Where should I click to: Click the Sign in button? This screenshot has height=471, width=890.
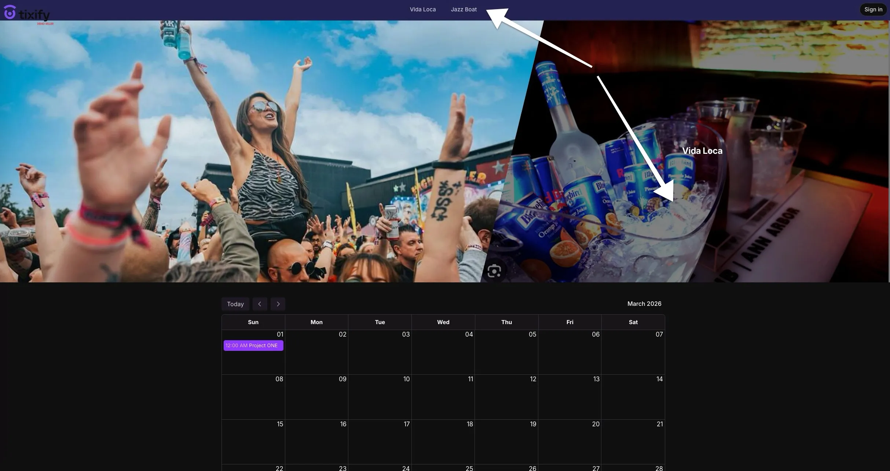873,10
